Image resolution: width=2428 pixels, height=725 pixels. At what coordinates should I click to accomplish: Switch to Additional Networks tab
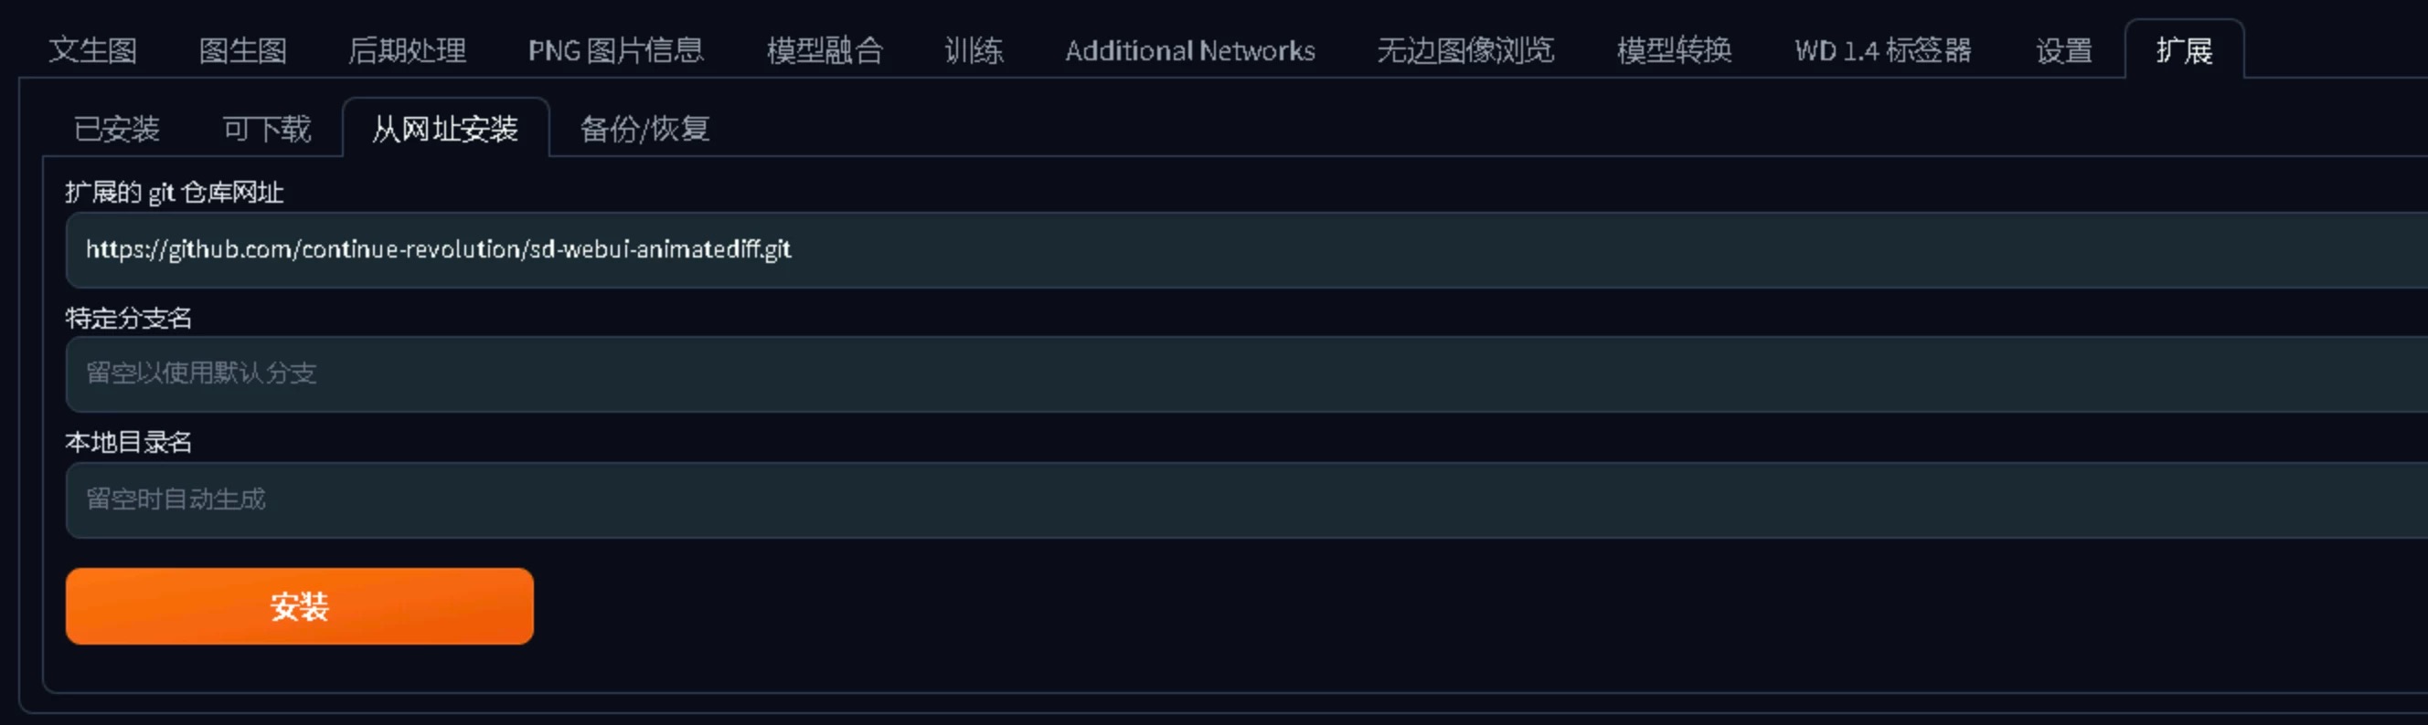click(x=1189, y=50)
